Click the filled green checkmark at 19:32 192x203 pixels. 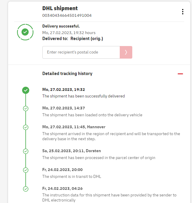26,90
